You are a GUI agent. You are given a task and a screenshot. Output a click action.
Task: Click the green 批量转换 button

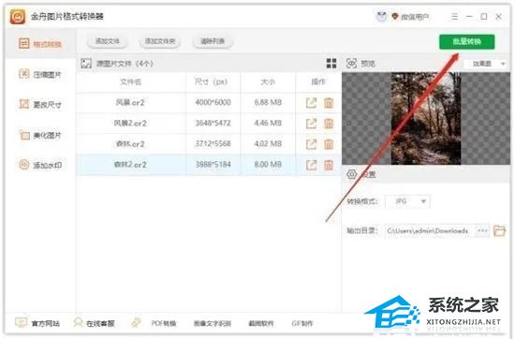[466, 42]
